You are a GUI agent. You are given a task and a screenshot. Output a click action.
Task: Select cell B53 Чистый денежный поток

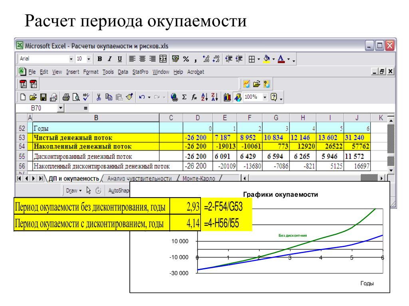click(x=96, y=138)
